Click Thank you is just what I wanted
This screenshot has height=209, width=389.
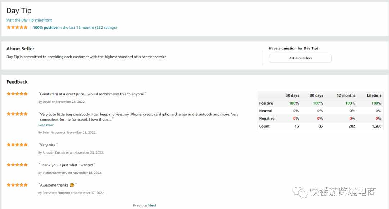67,165
